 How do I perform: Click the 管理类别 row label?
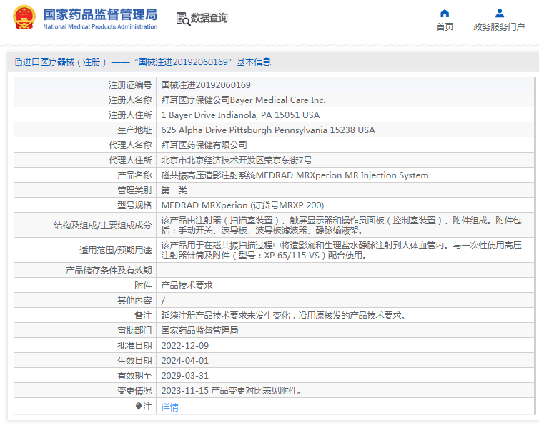tap(134, 190)
